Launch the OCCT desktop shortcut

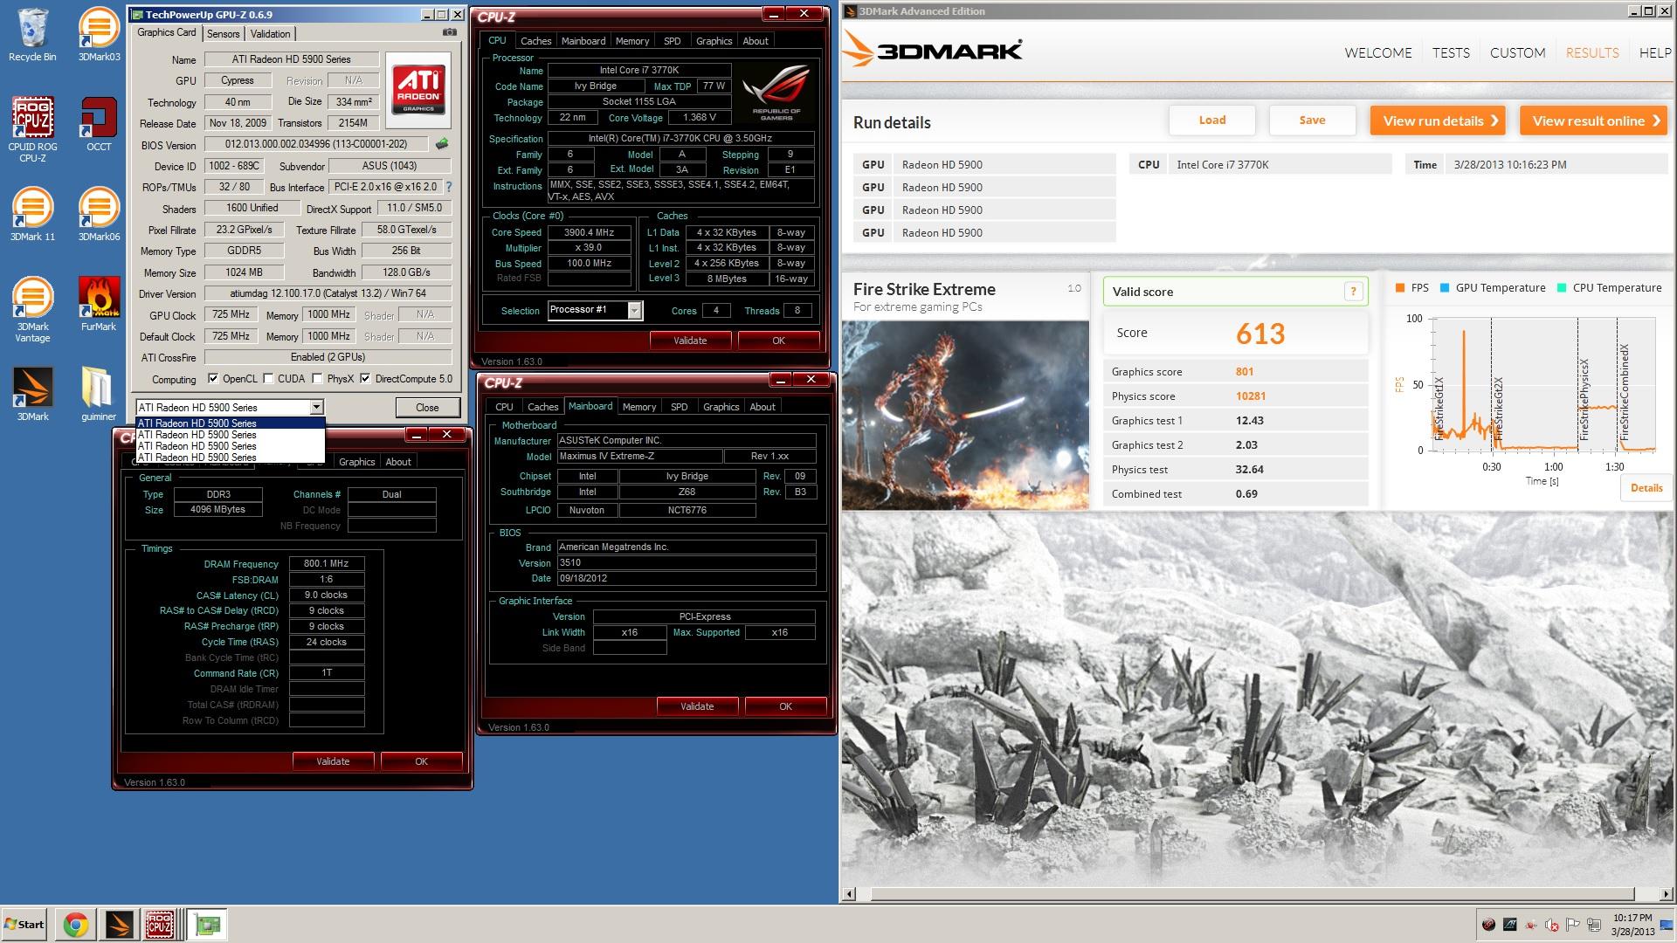point(99,124)
